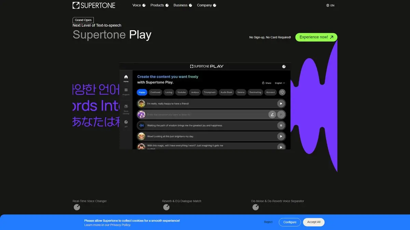Play the 'really happy to have a friend' line
Image resolution: width=410 pixels, height=230 pixels.
click(281, 104)
